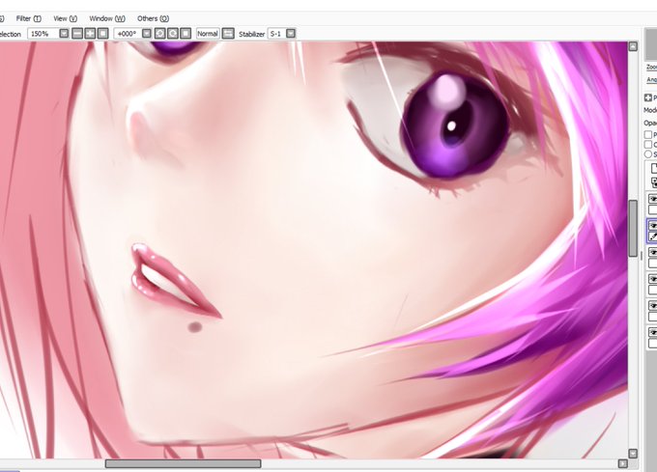Expand the rotation angle dropdown arrow
Screen dimensions: 657x472
coord(146,34)
